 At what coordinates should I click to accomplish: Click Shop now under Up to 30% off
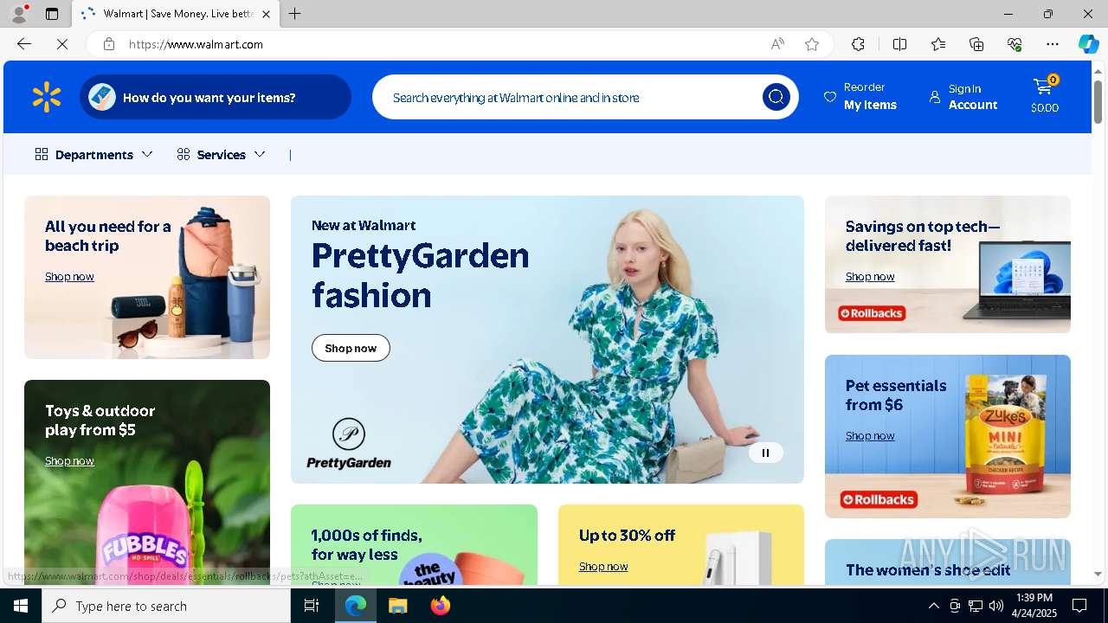click(603, 567)
